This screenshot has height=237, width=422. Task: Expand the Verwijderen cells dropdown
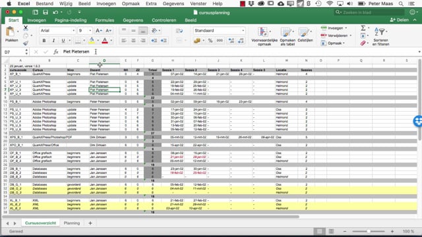(350, 36)
